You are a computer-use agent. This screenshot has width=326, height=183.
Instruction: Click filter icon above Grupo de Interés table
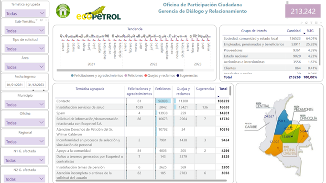click(311, 23)
